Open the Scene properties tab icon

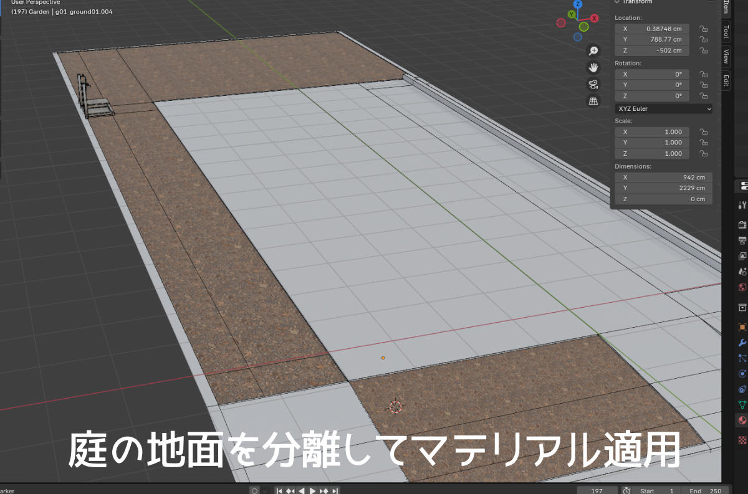click(742, 272)
